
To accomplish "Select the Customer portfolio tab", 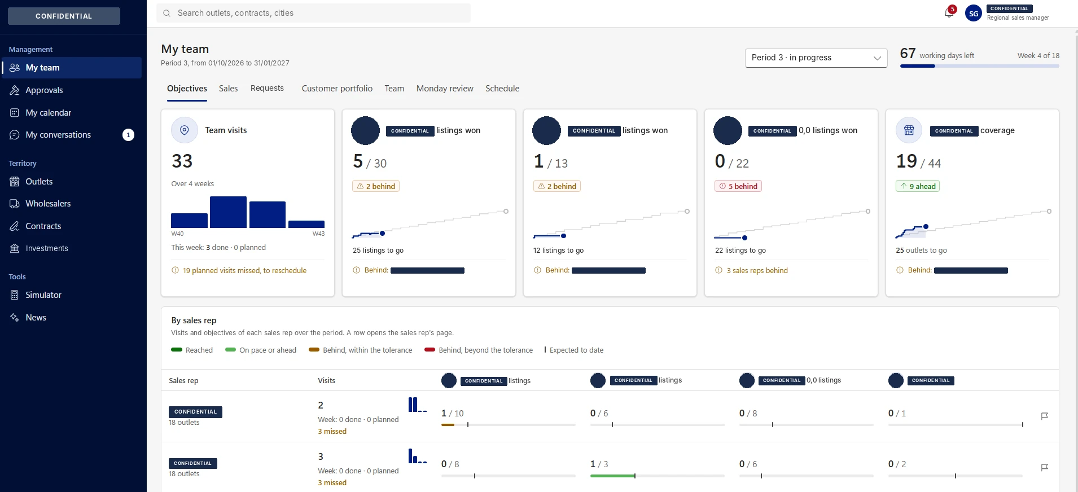I will click(x=337, y=89).
